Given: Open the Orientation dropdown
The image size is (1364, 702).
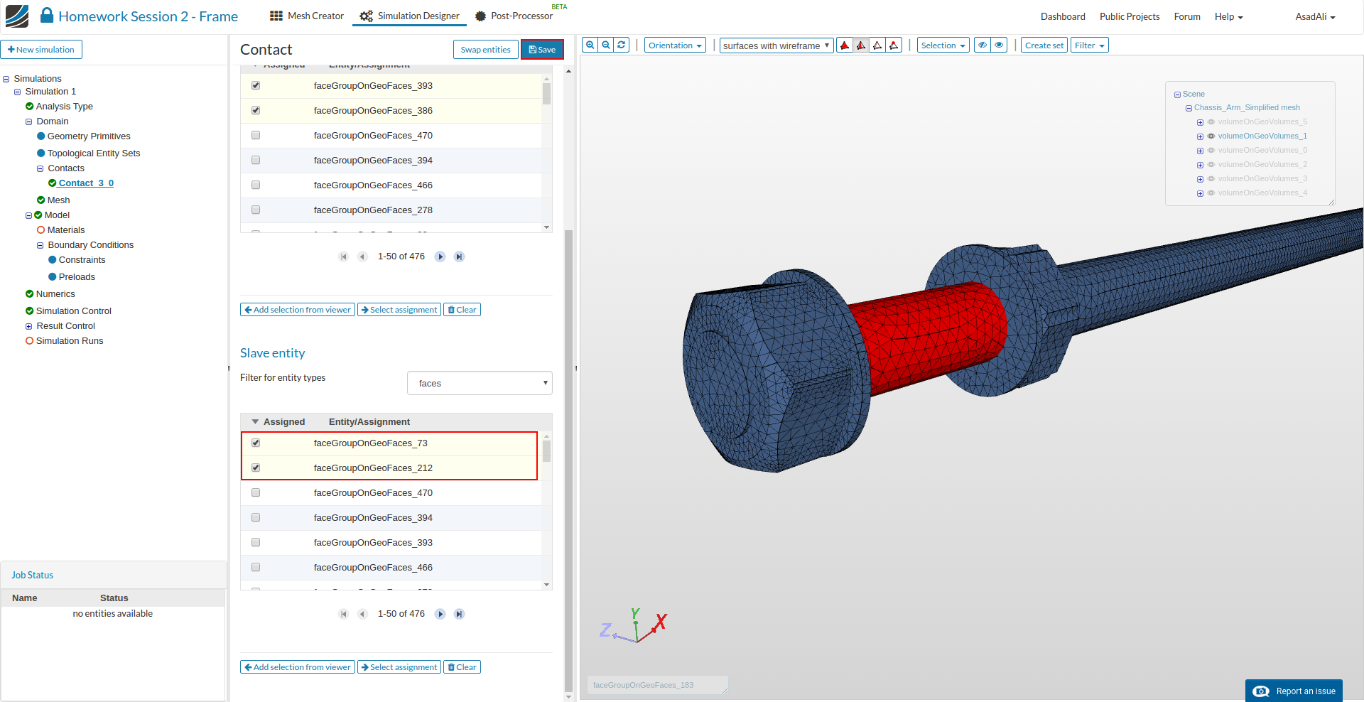Looking at the screenshot, I should 674,45.
